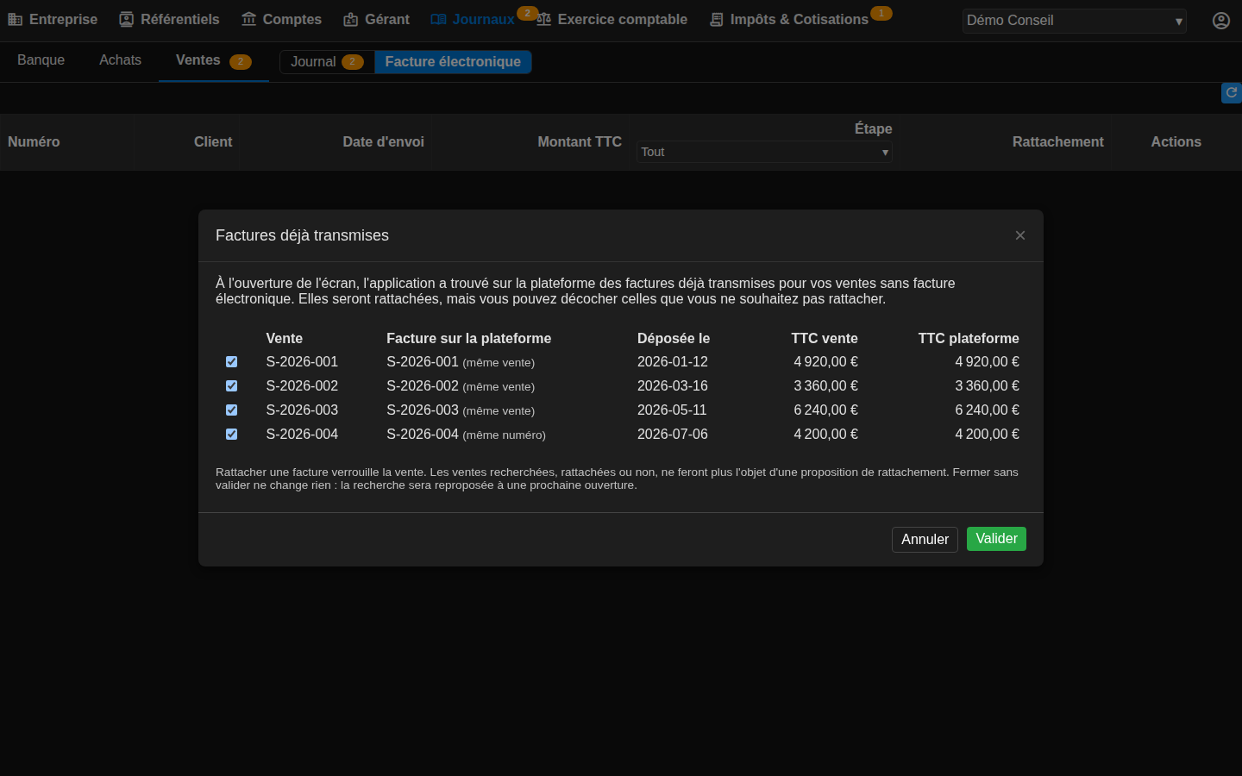Click the Référentiels icon in the top menu

pos(126,20)
